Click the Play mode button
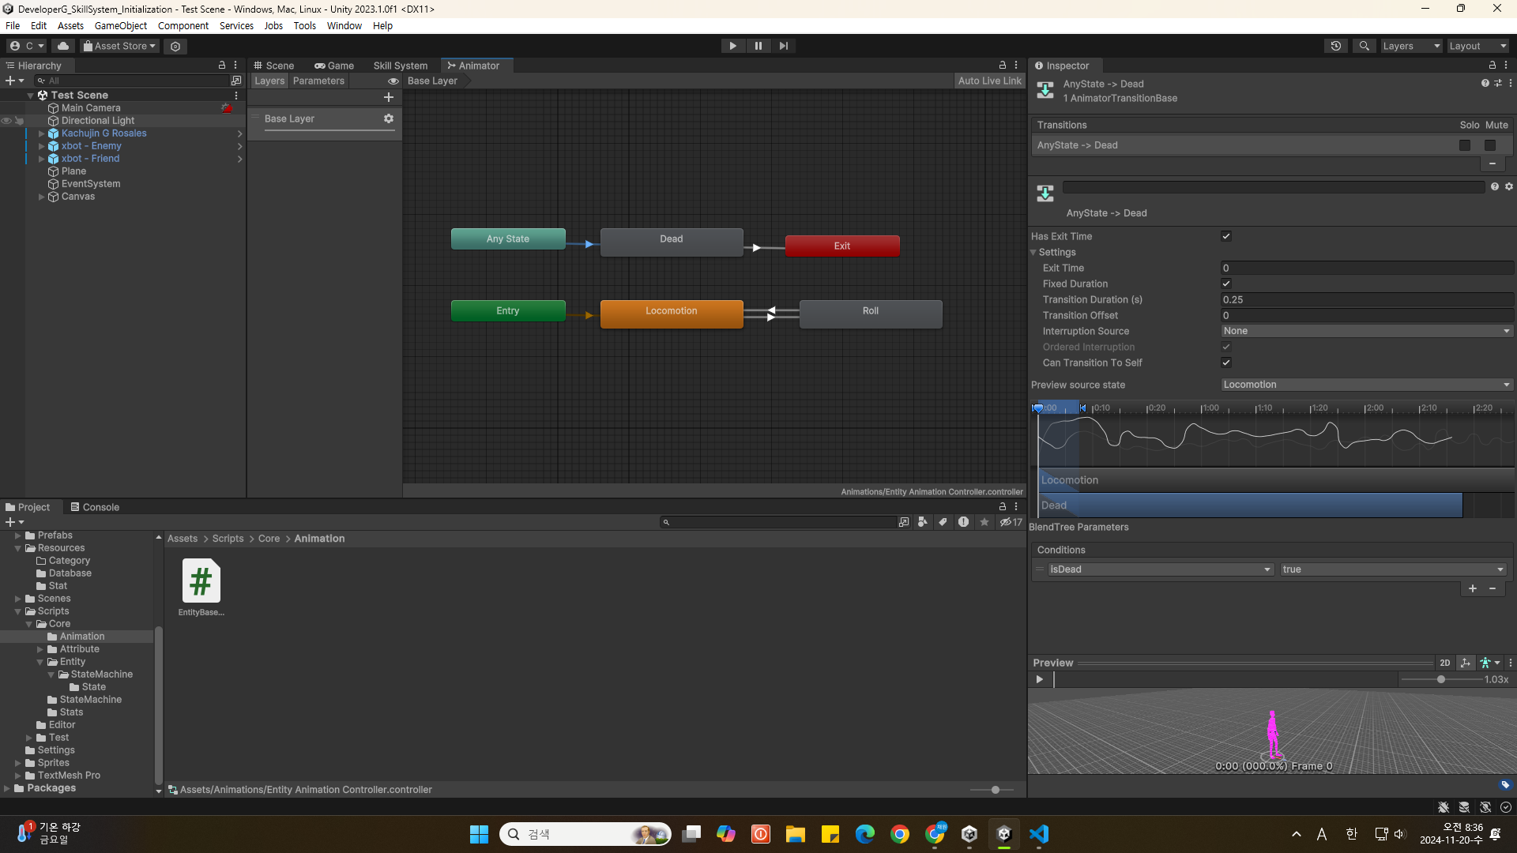The width and height of the screenshot is (1517, 853). coord(732,46)
